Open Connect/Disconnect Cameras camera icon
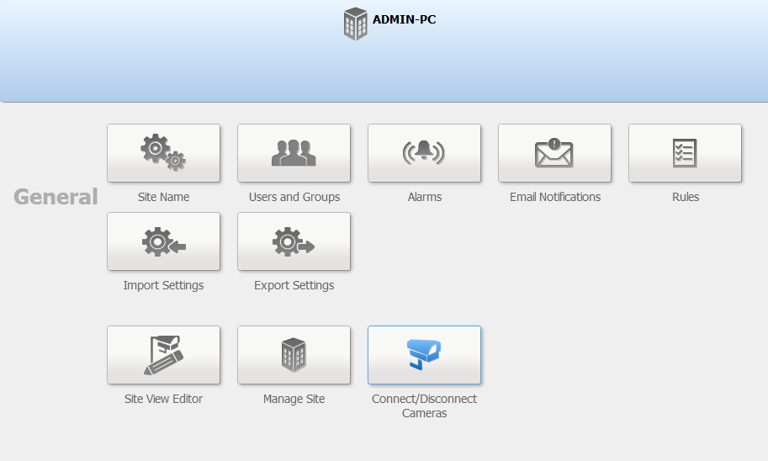 tap(424, 355)
